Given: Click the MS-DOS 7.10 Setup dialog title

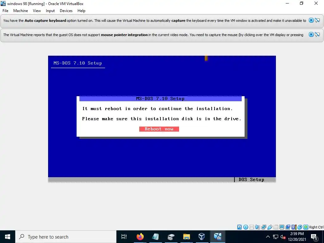Looking at the screenshot, I should [160, 99].
